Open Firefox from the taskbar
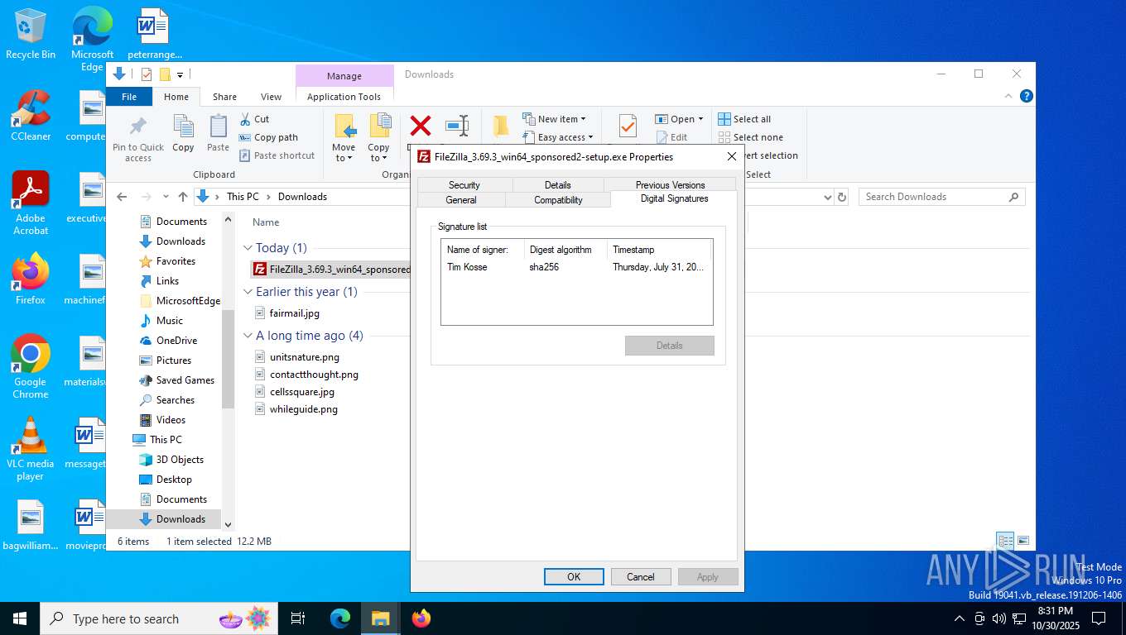This screenshot has width=1126, height=635. point(421,618)
